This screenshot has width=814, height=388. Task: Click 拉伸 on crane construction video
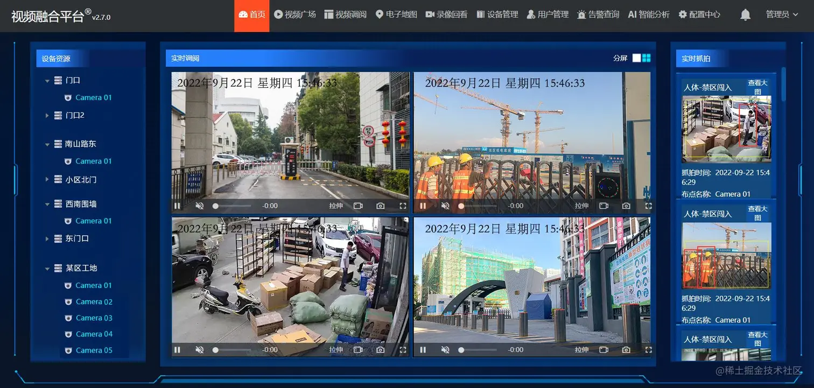tap(581, 206)
